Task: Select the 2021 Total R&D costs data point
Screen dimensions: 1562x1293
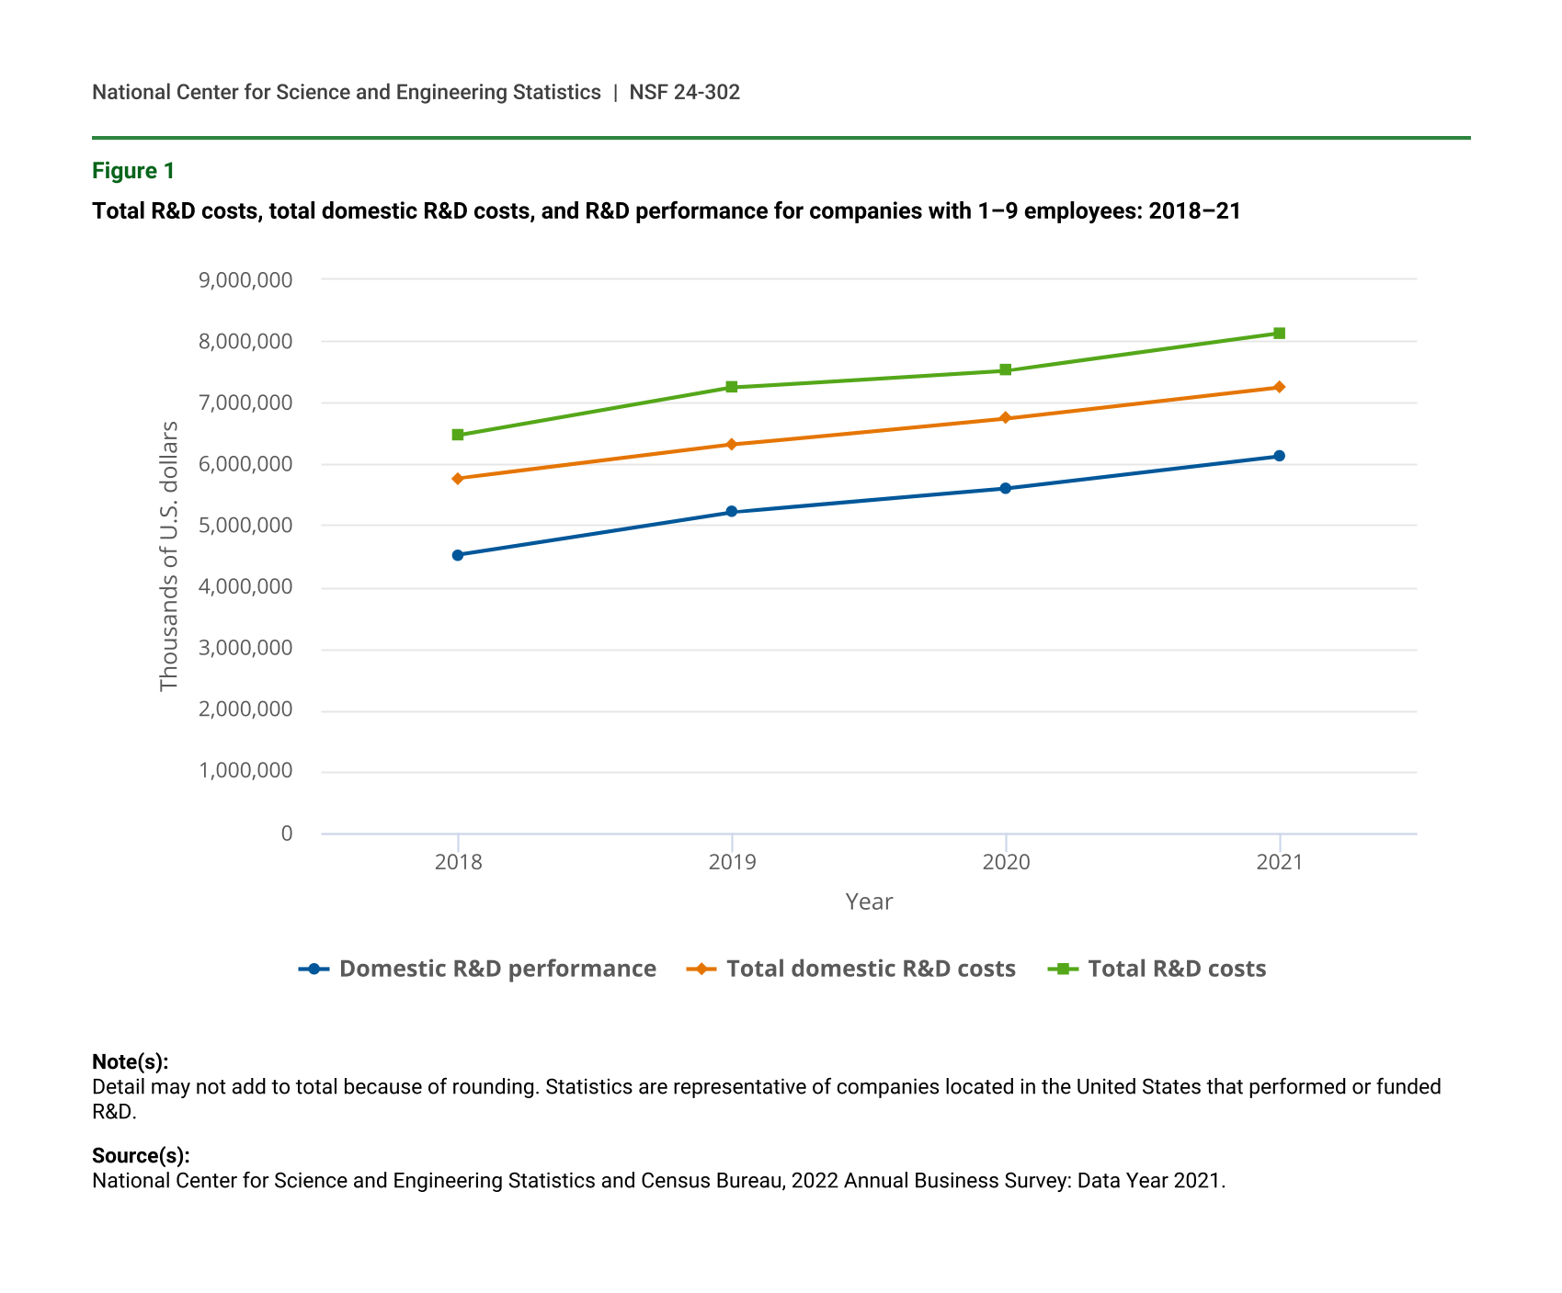Action: coord(1279,334)
